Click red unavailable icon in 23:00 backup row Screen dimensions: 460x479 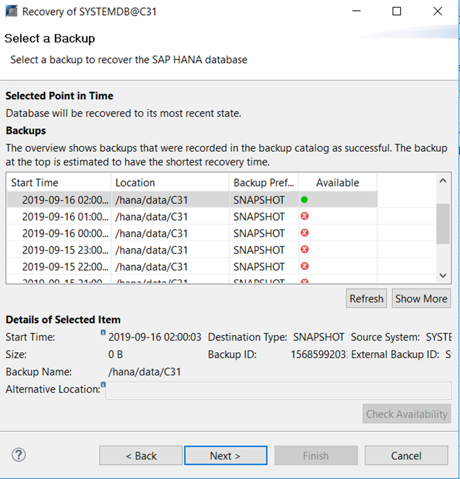coord(304,250)
